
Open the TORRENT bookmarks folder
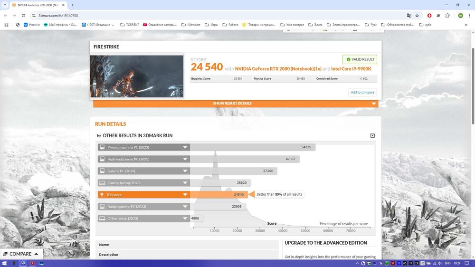point(129,25)
